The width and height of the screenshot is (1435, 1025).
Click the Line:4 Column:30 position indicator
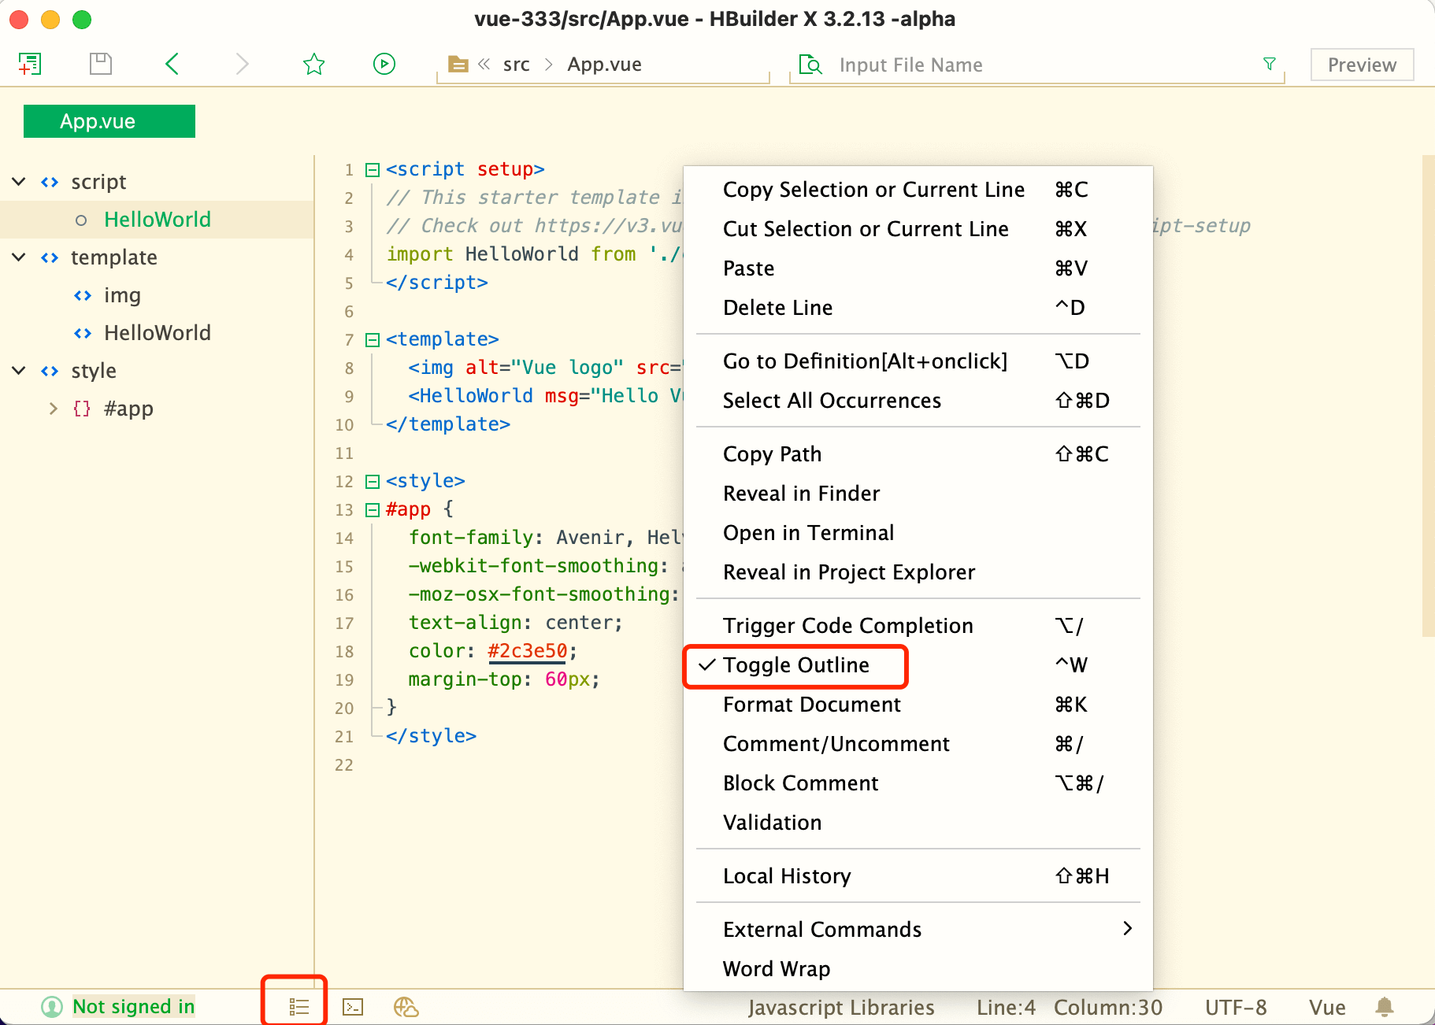pyautogui.click(x=1070, y=1008)
